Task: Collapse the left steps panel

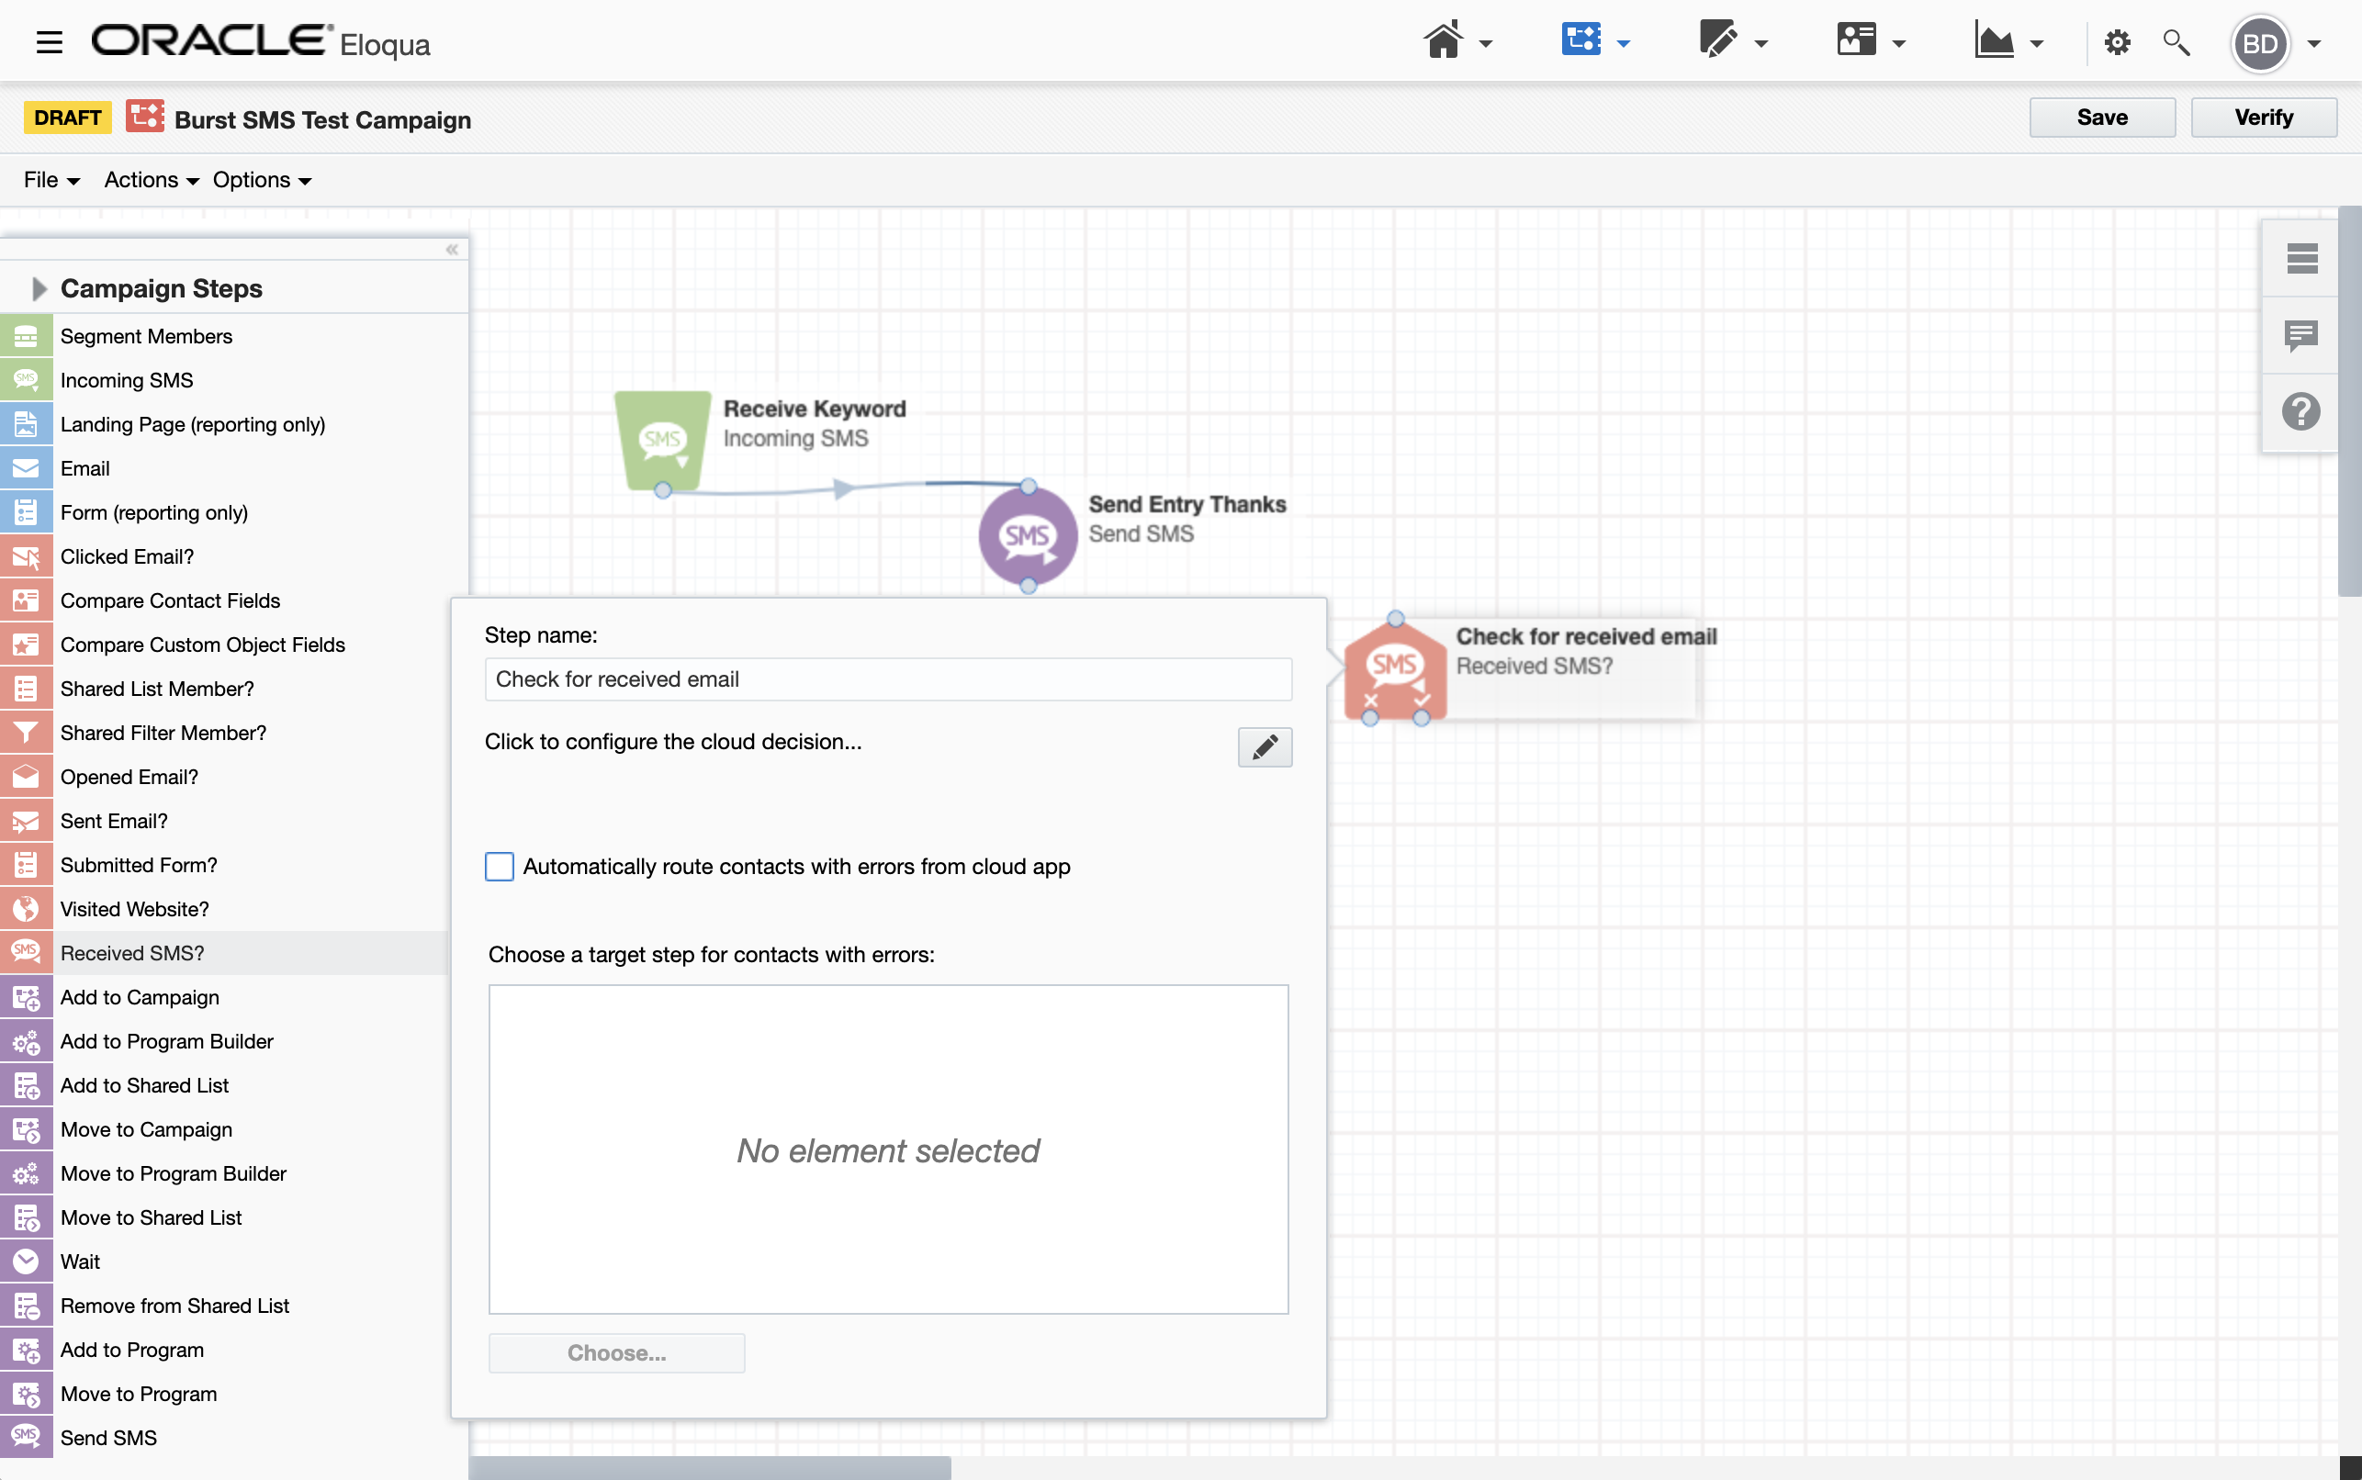Action: (x=451, y=250)
